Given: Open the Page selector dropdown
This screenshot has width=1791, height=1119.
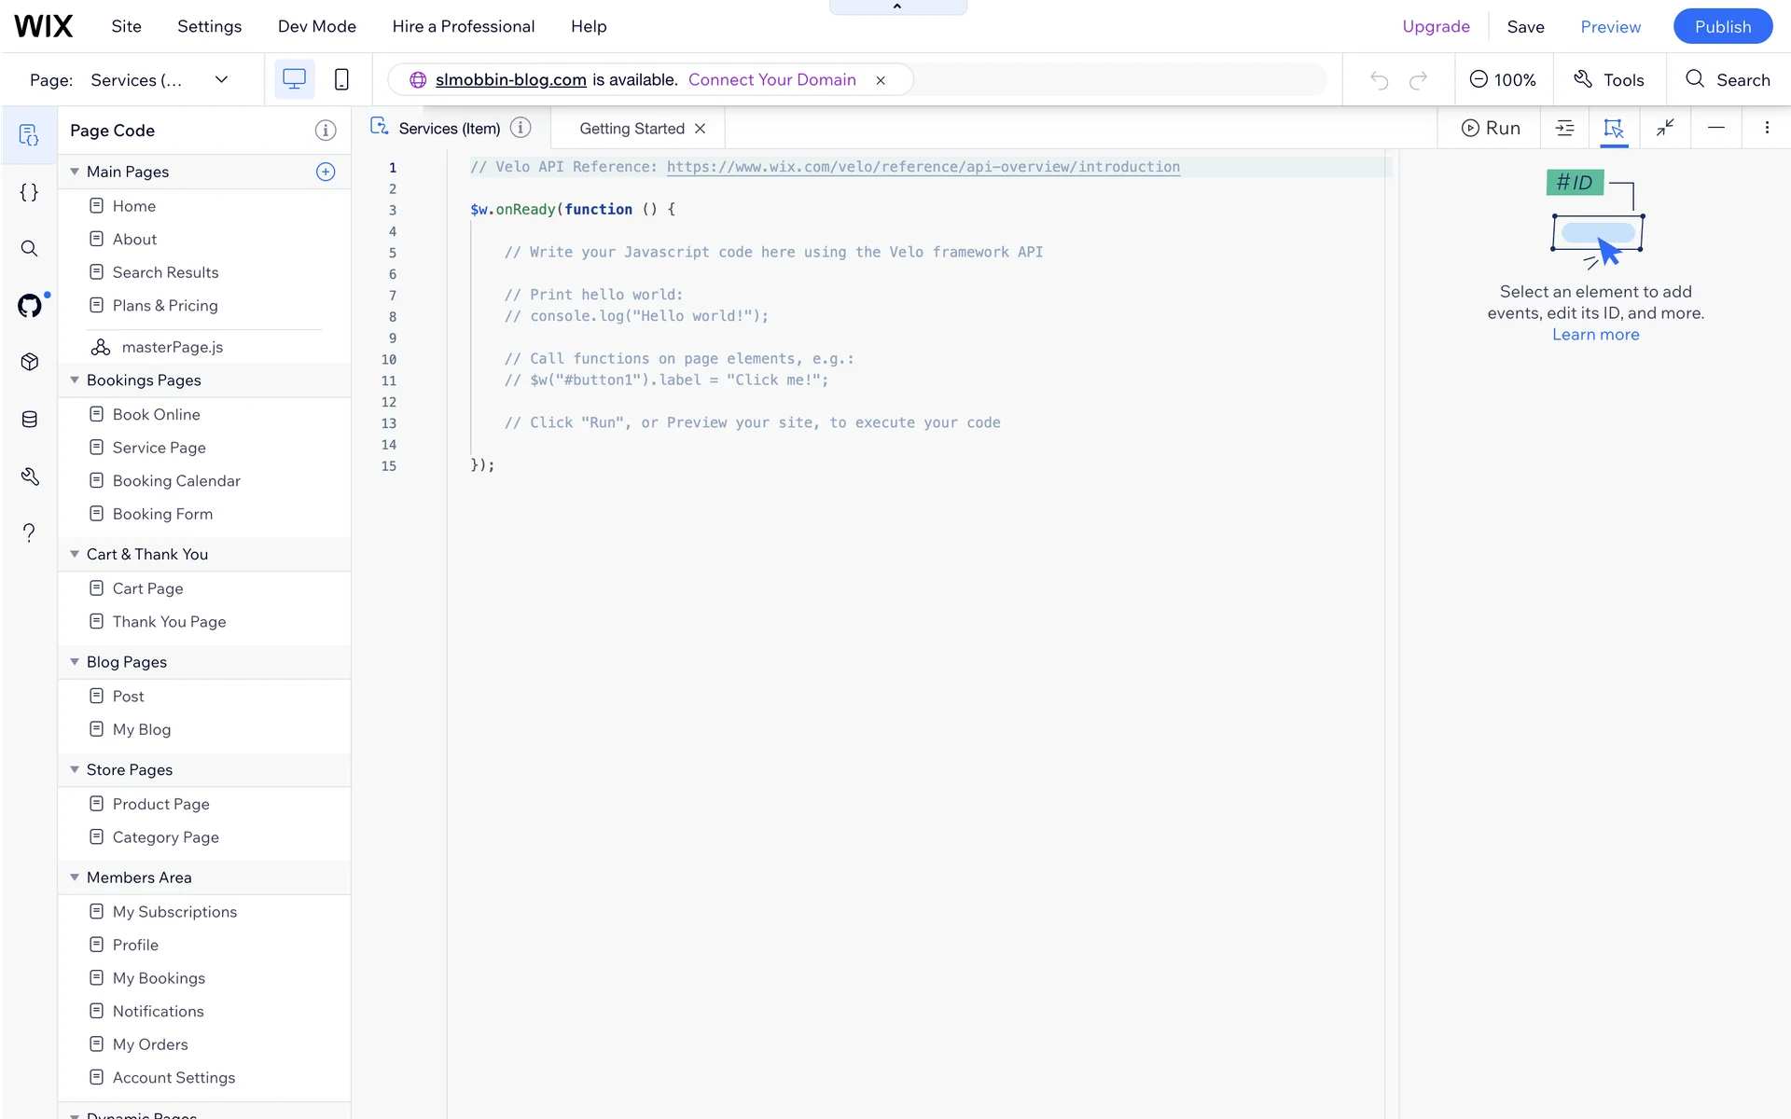Looking at the screenshot, I should (221, 79).
